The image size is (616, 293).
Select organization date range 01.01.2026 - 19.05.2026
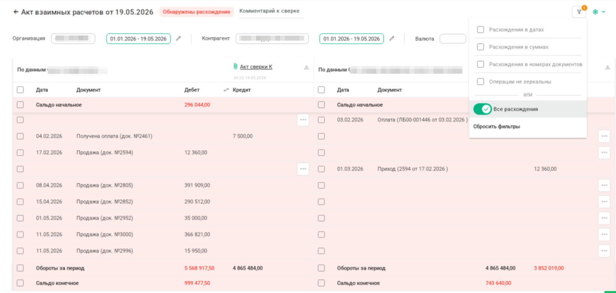click(138, 39)
